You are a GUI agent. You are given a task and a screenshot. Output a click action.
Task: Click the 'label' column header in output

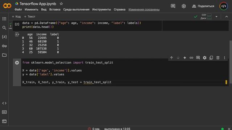54,34
